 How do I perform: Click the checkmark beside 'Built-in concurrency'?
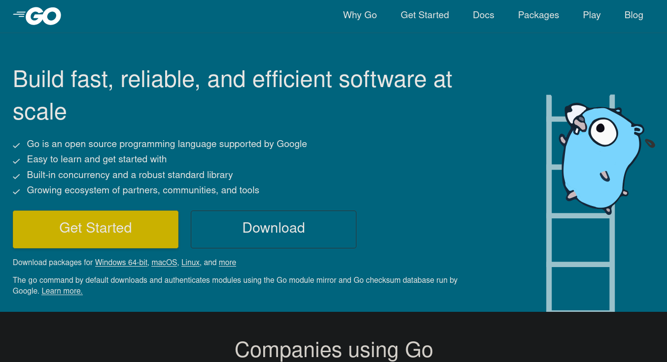coord(16,176)
